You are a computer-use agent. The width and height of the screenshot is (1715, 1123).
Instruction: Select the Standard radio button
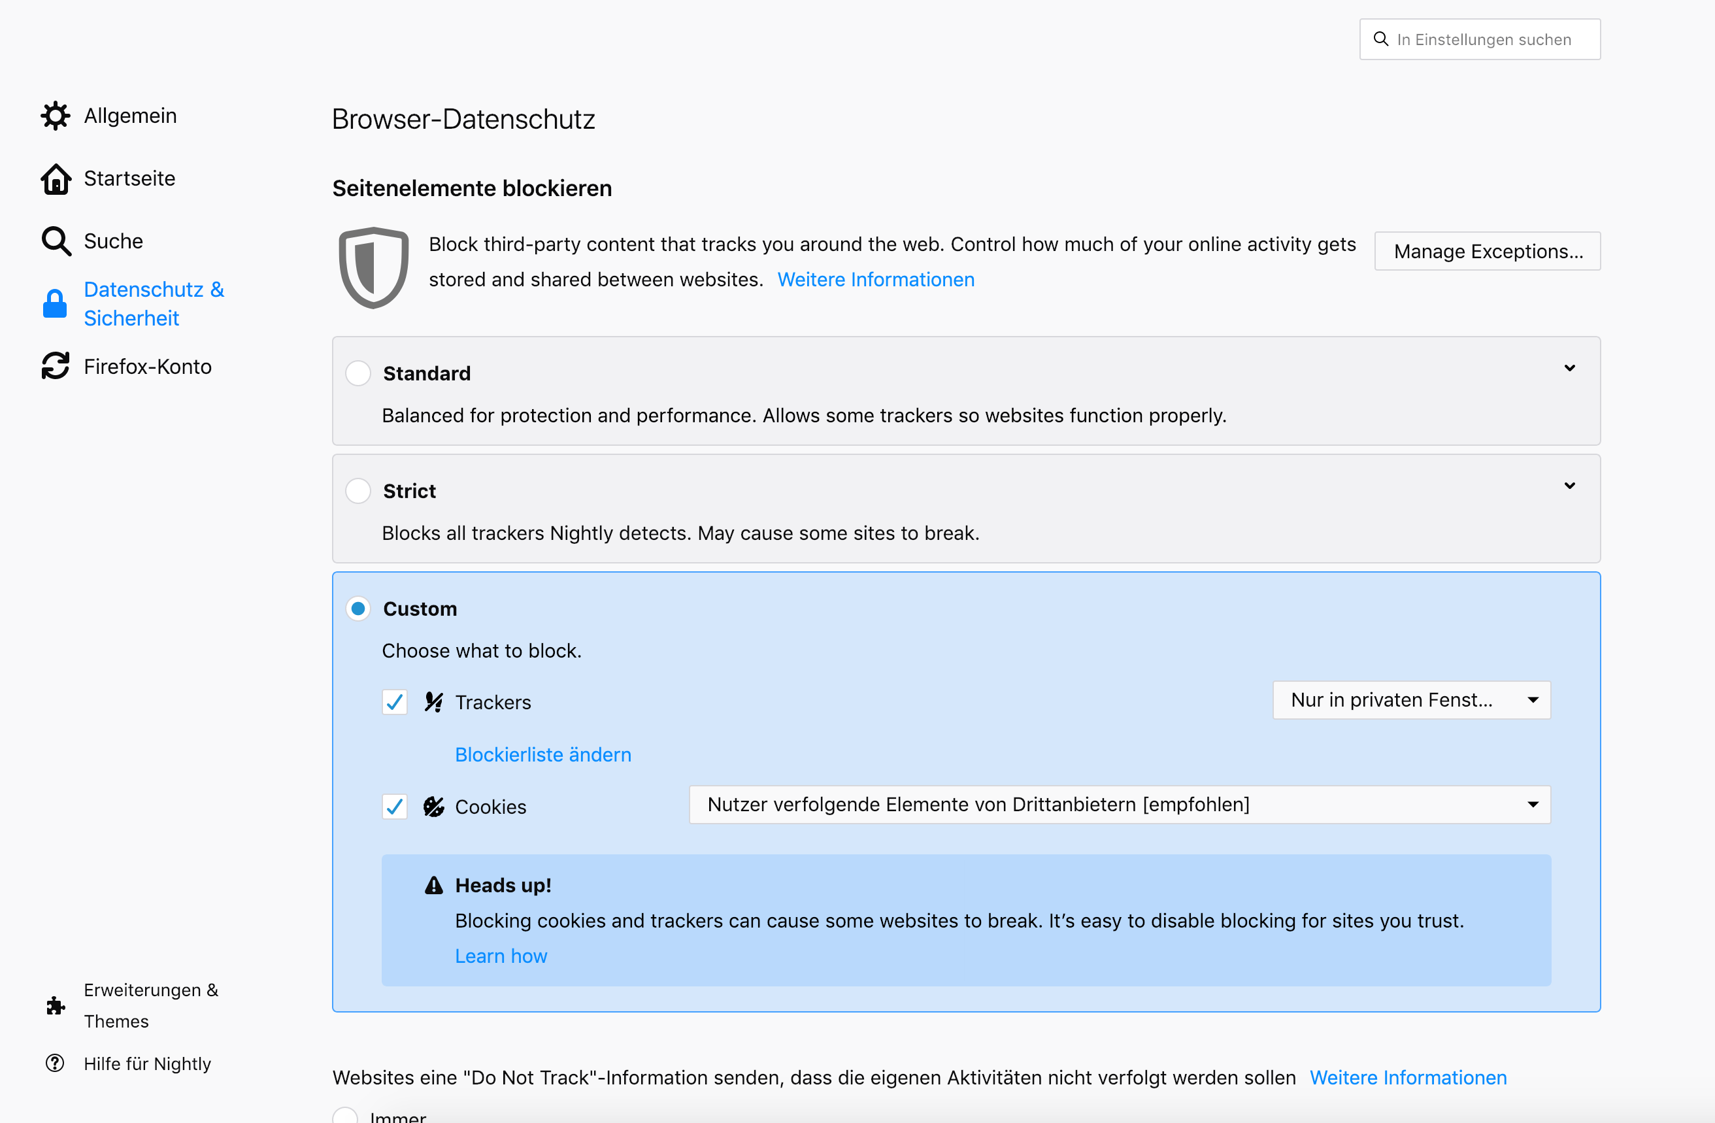point(358,373)
